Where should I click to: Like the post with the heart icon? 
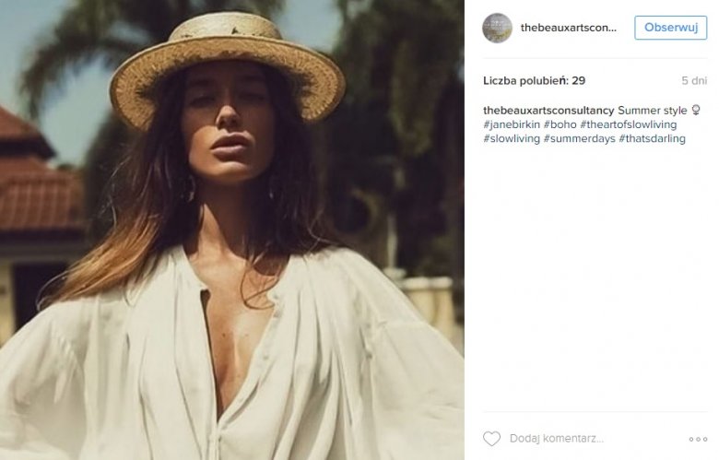click(492, 439)
